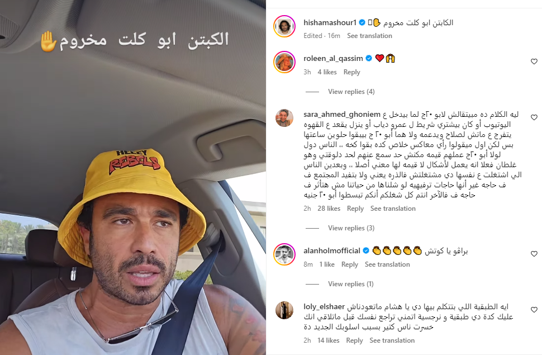Open hishamashour1's profile picture

[284, 26]
